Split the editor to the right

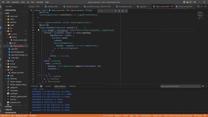pyautogui.click(x=198, y=6)
